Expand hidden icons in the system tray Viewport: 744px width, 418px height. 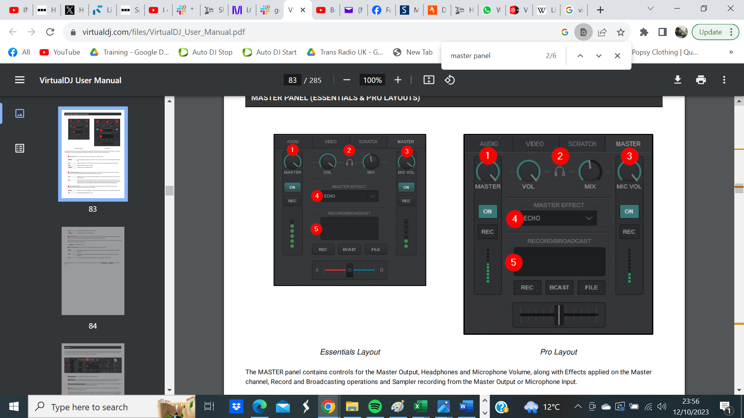pyautogui.click(x=577, y=406)
